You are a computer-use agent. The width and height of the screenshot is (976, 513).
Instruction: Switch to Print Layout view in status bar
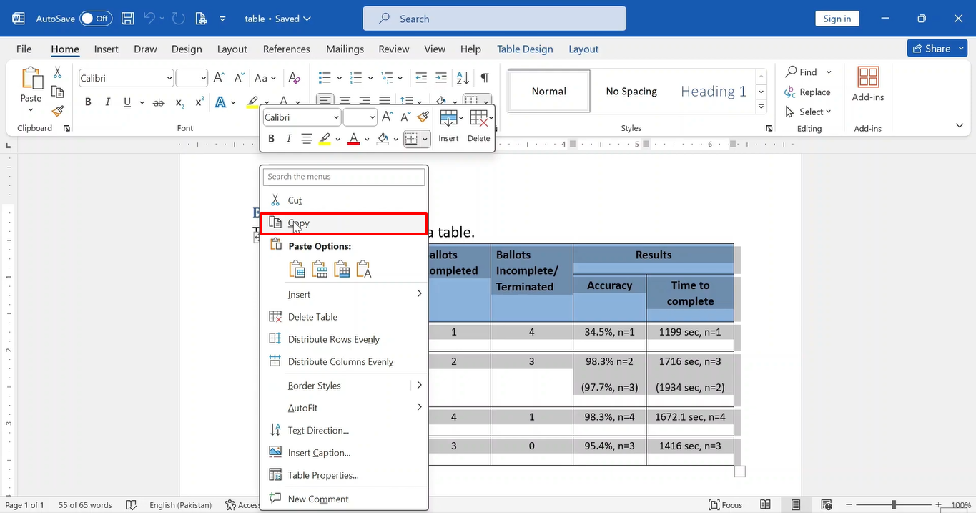(796, 504)
